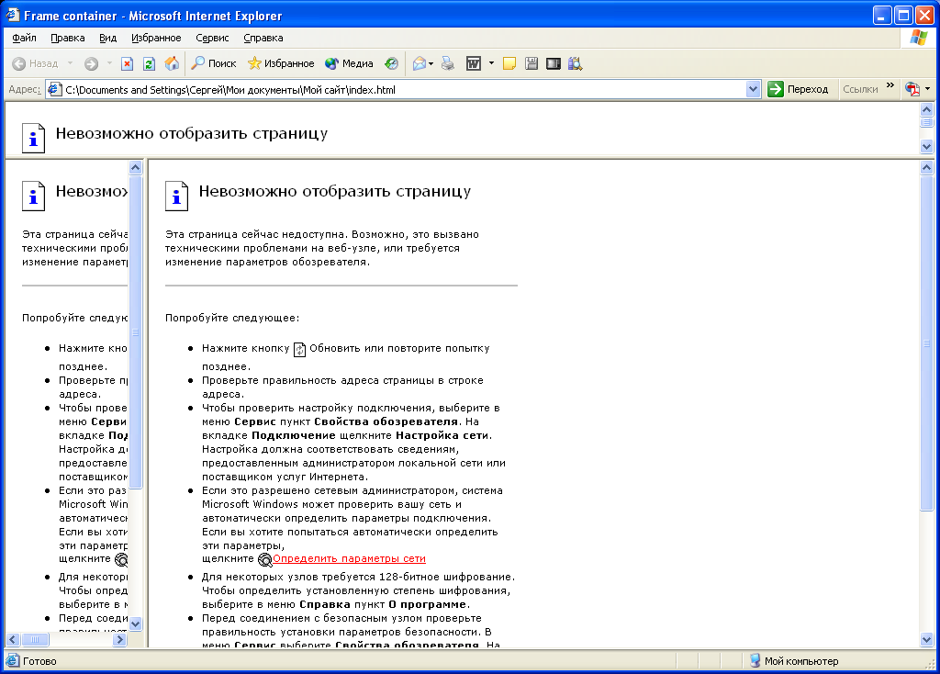The height and width of the screenshot is (674, 940).
Task: Click top frame scrollbar down arrow
Action: pyautogui.click(x=927, y=146)
